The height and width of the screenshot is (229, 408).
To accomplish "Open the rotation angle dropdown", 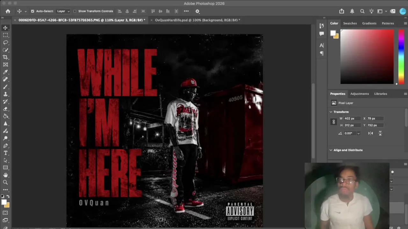I will click(x=358, y=133).
